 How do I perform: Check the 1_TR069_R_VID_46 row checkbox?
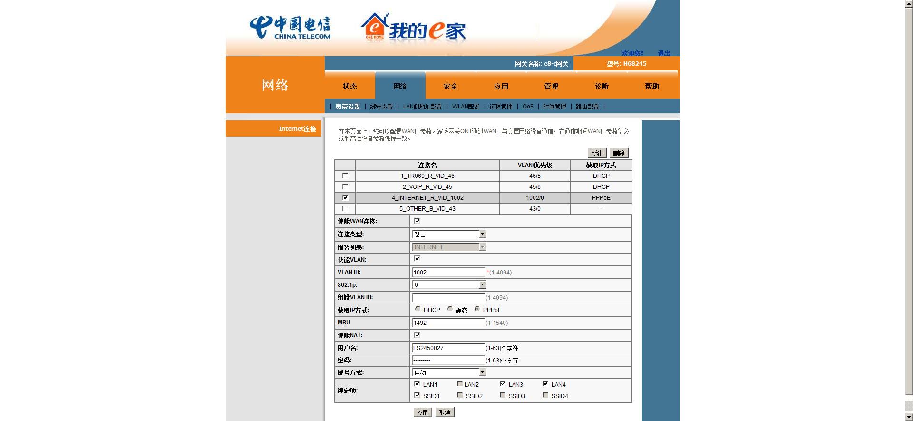pos(345,176)
